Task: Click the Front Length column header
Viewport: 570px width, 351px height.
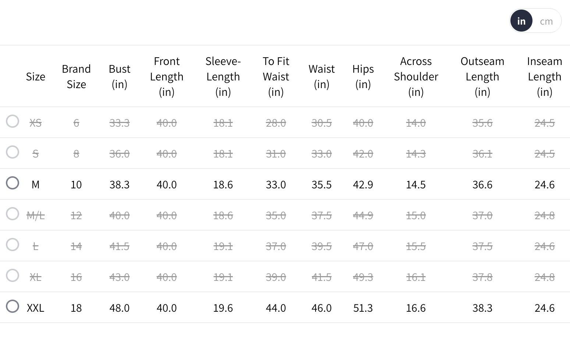Action: tap(167, 76)
